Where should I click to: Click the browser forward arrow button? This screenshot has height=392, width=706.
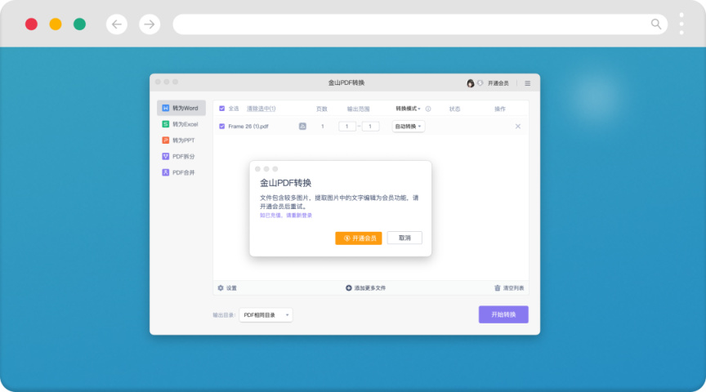click(150, 24)
